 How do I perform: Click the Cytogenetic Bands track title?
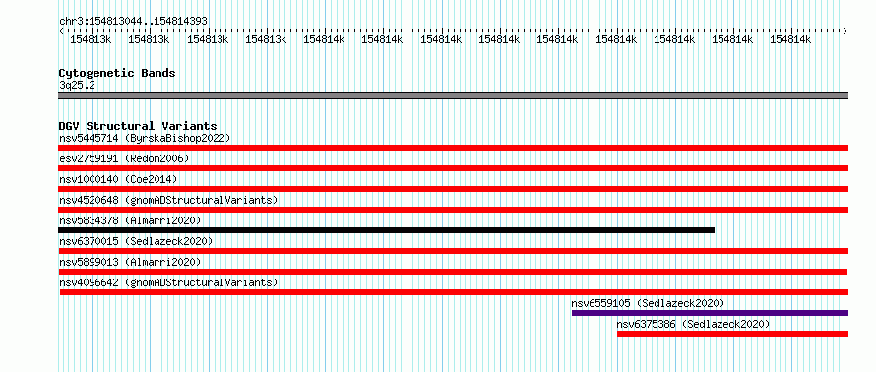tap(117, 73)
